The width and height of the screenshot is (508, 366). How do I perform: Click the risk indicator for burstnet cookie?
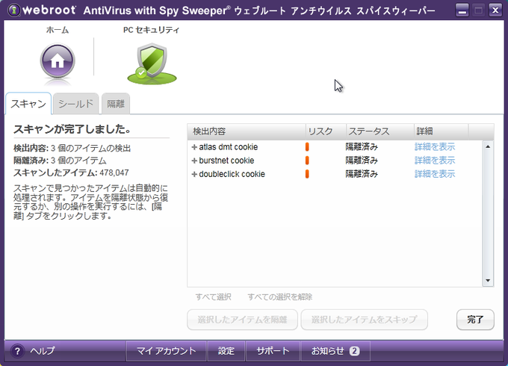tap(307, 161)
